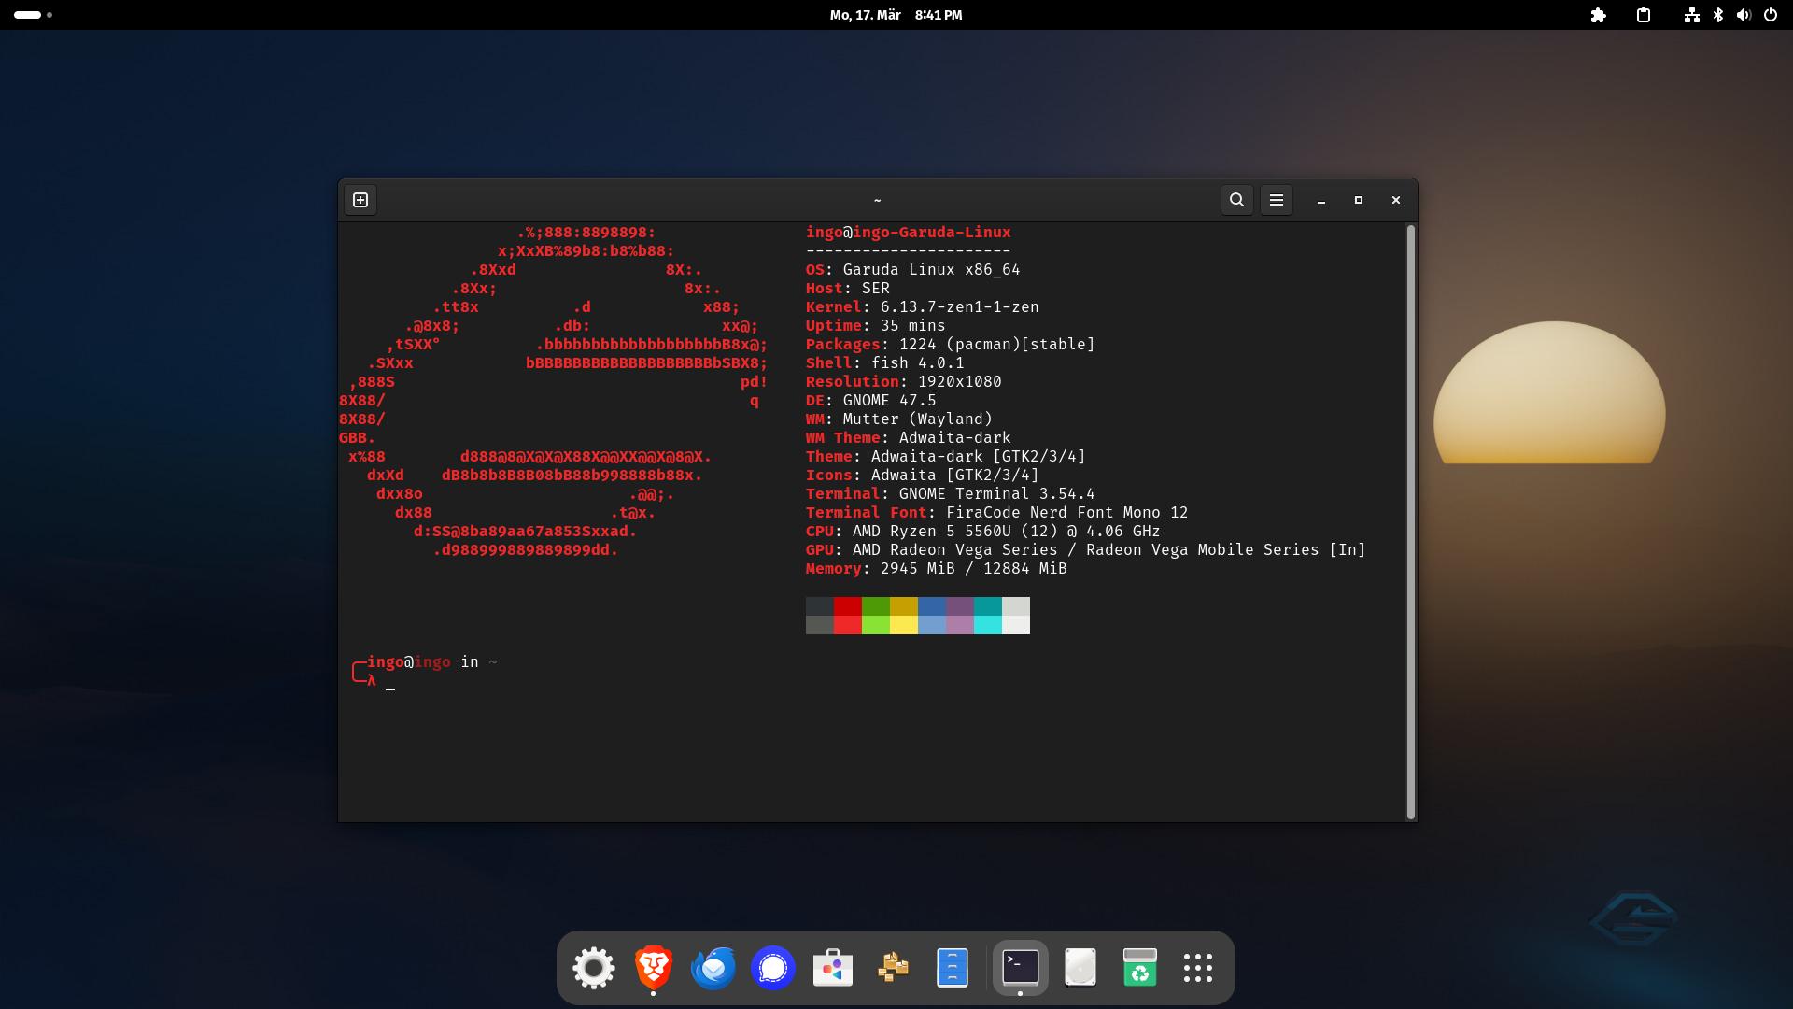Open the terminal hamburger menu
This screenshot has height=1009, width=1793.
point(1276,200)
